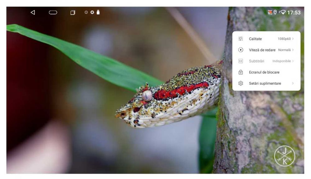Select the Ecranul de blocare menu entry
The width and height of the screenshot is (311, 179).
(x=266, y=72)
